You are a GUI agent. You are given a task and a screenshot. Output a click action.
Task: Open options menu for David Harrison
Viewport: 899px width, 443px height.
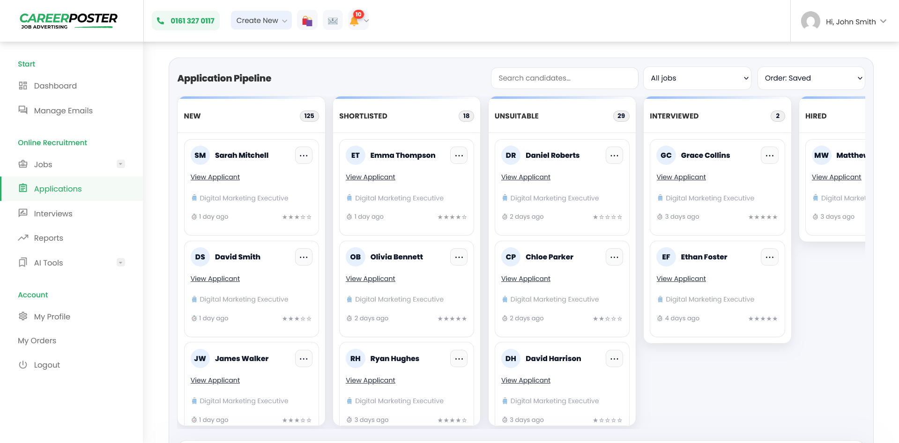pyautogui.click(x=614, y=359)
